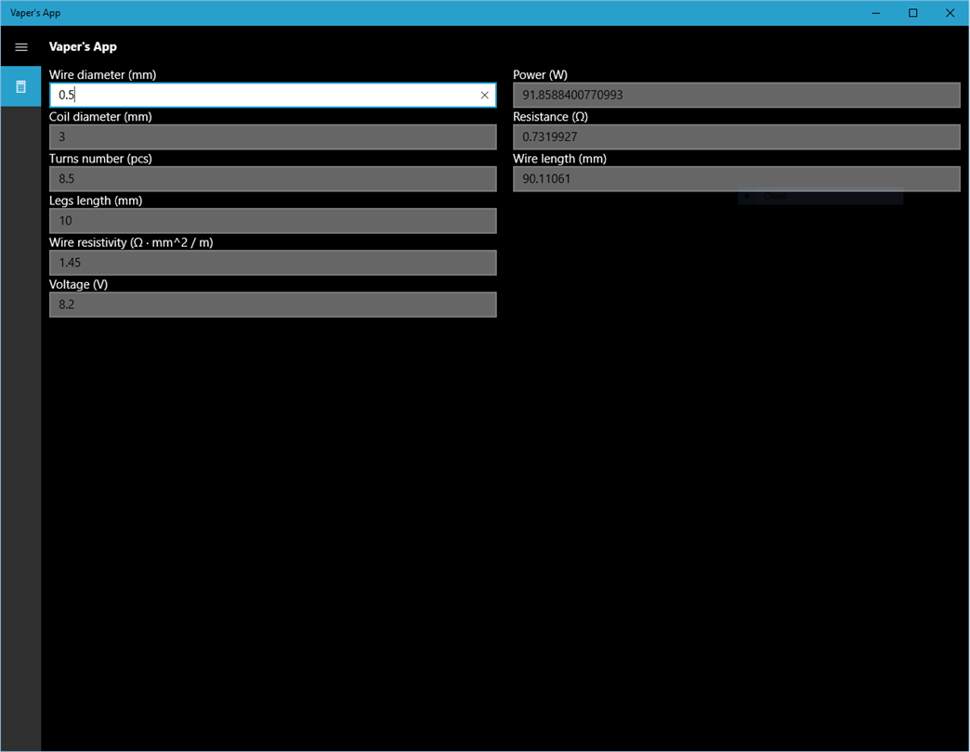This screenshot has height=752, width=970.
Task: Edit the Wire resistivity field
Action: (x=273, y=263)
